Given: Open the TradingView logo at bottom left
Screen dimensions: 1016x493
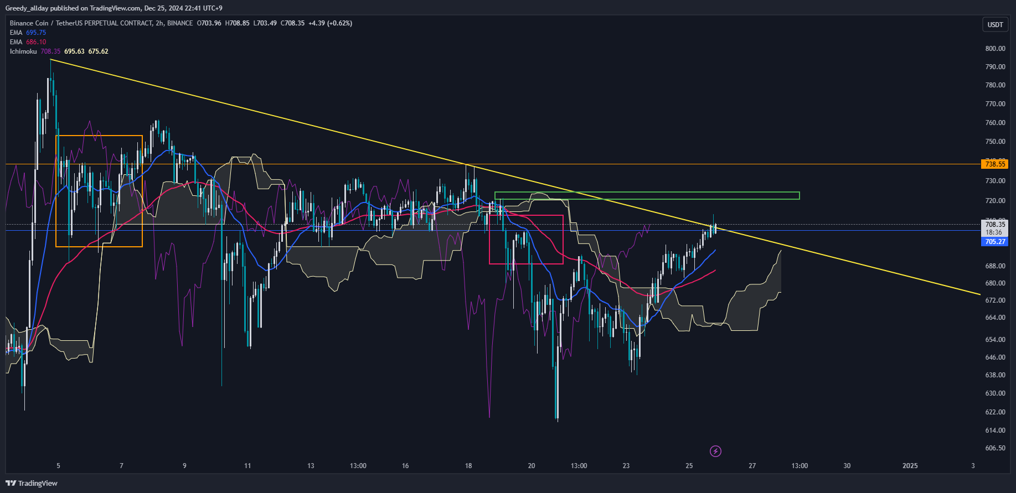Looking at the screenshot, I should [x=32, y=483].
